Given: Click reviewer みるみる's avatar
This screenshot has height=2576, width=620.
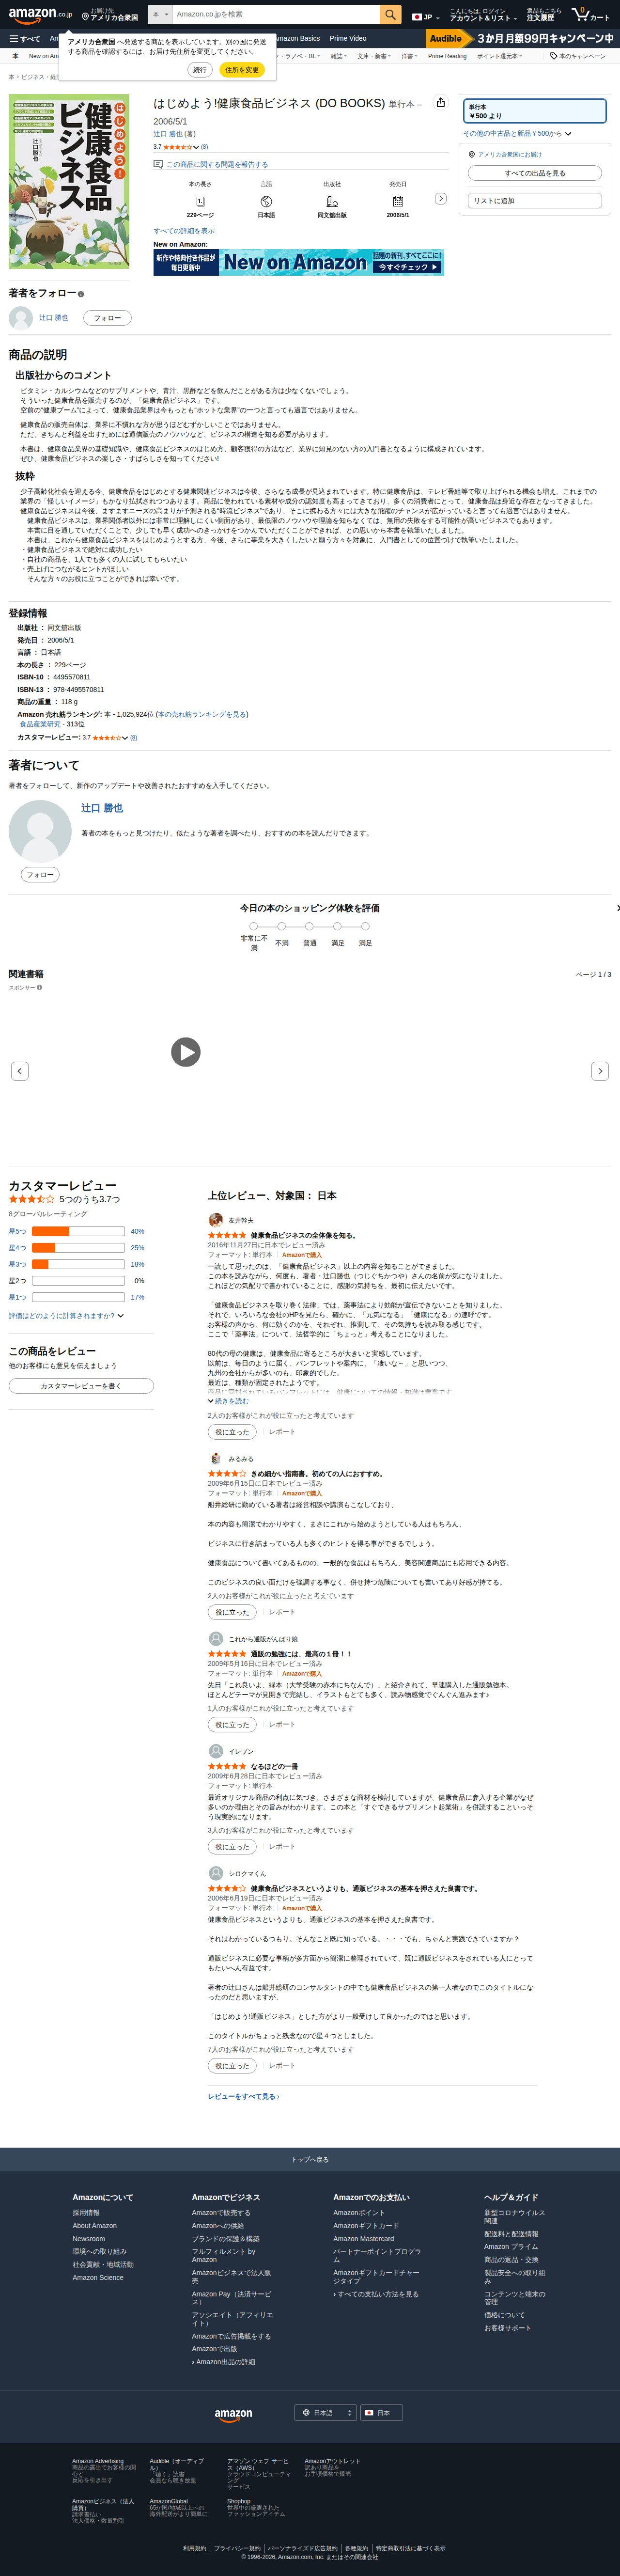Looking at the screenshot, I should (x=215, y=1458).
